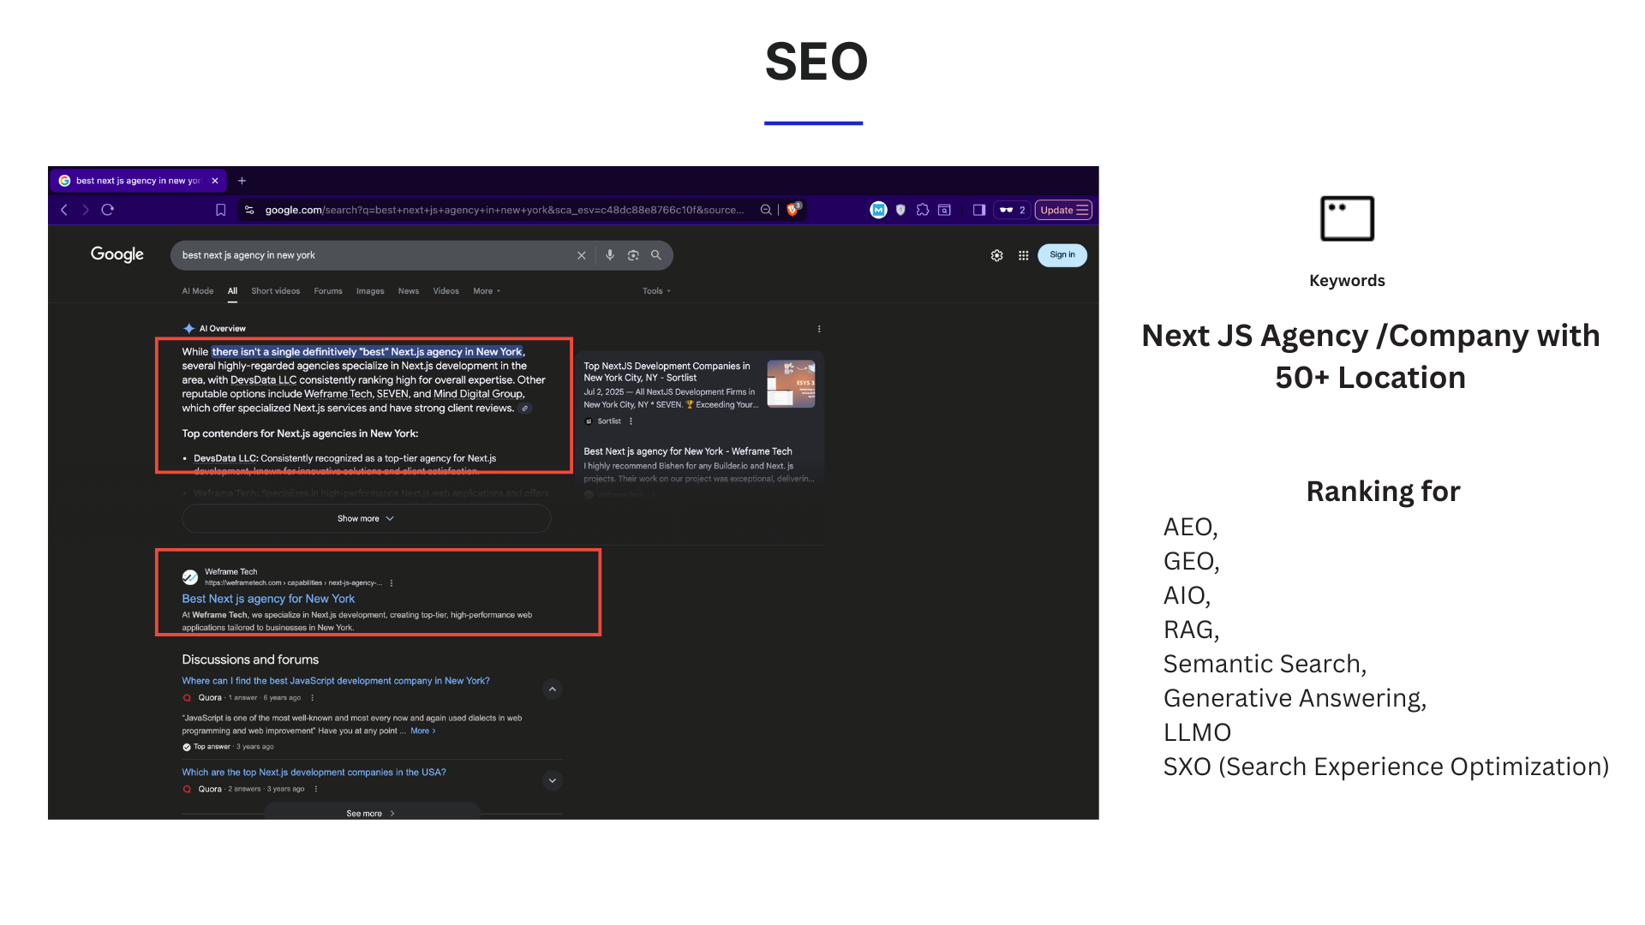Click the microphone icon in the search bar

coord(610,254)
